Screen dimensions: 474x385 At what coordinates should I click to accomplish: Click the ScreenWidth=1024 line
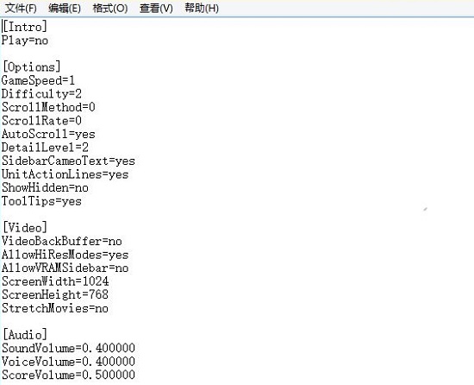pyautogui.click(x=55, y=281)
